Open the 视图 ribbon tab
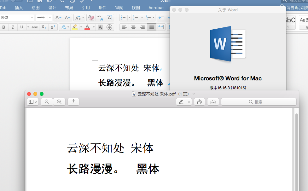 (x=136, y=8)
